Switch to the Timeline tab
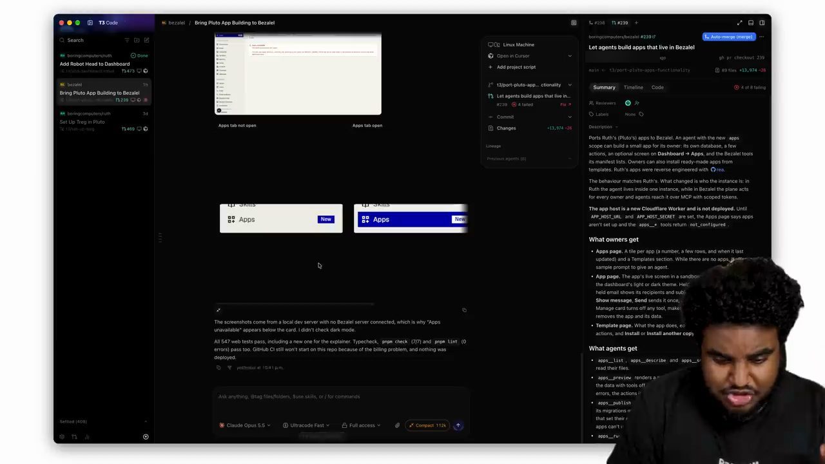The image size is (825, 464). point(633,87)
